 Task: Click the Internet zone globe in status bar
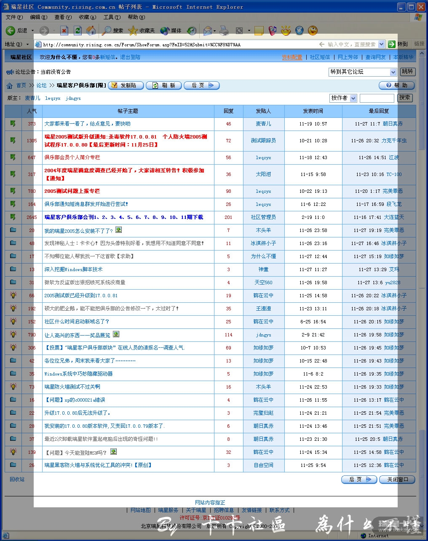pos(364,535)
